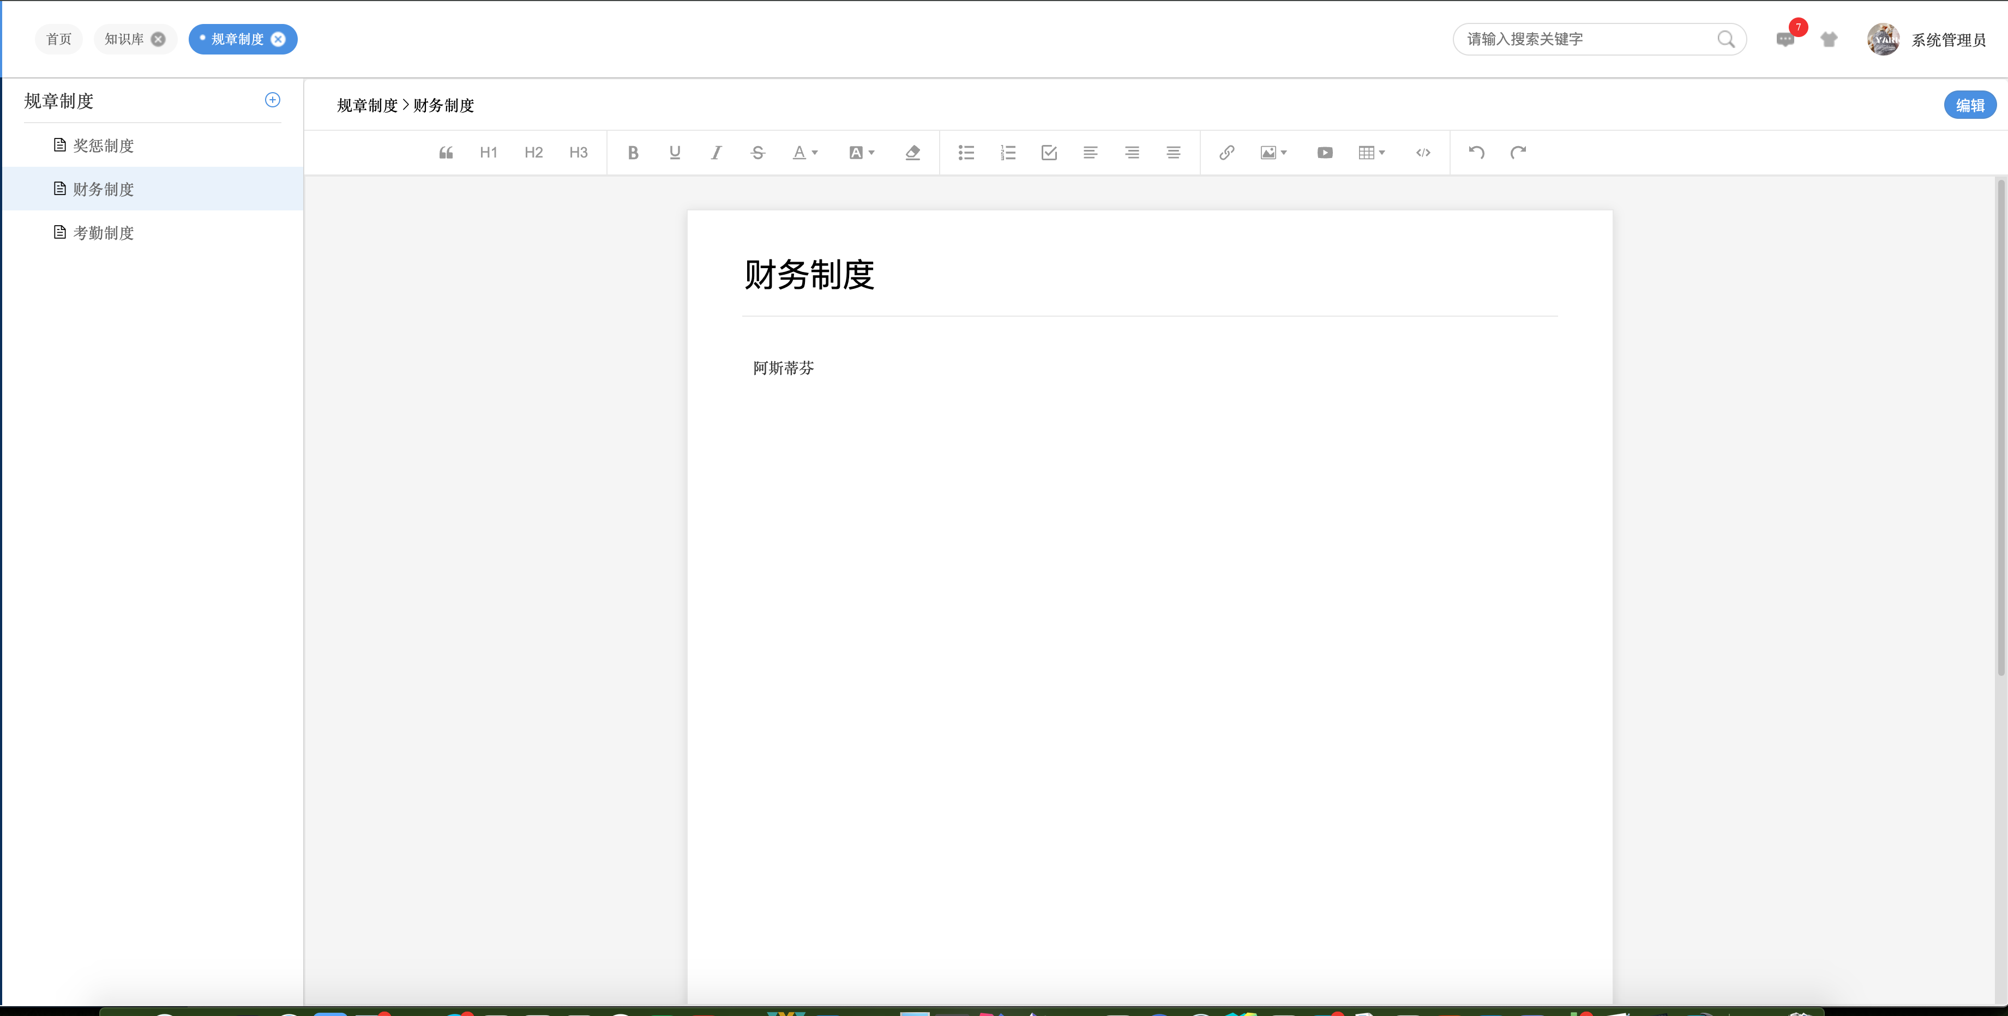The width and height of the screenshot is (2008, 1016).
Task: Open the font color dropdown
Action: (x=805, y=153)
